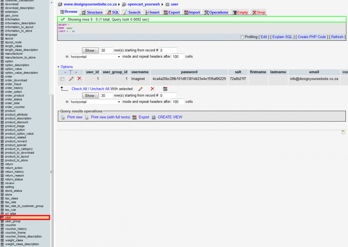Click the upper rows count input field
The width and height of the screenshot is (348, 247).
tap(106, 50)
